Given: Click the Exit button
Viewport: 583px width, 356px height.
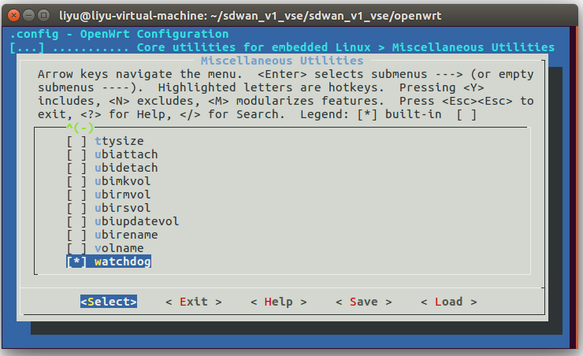Looking at the screenshot, I should [x=194, y=302].
